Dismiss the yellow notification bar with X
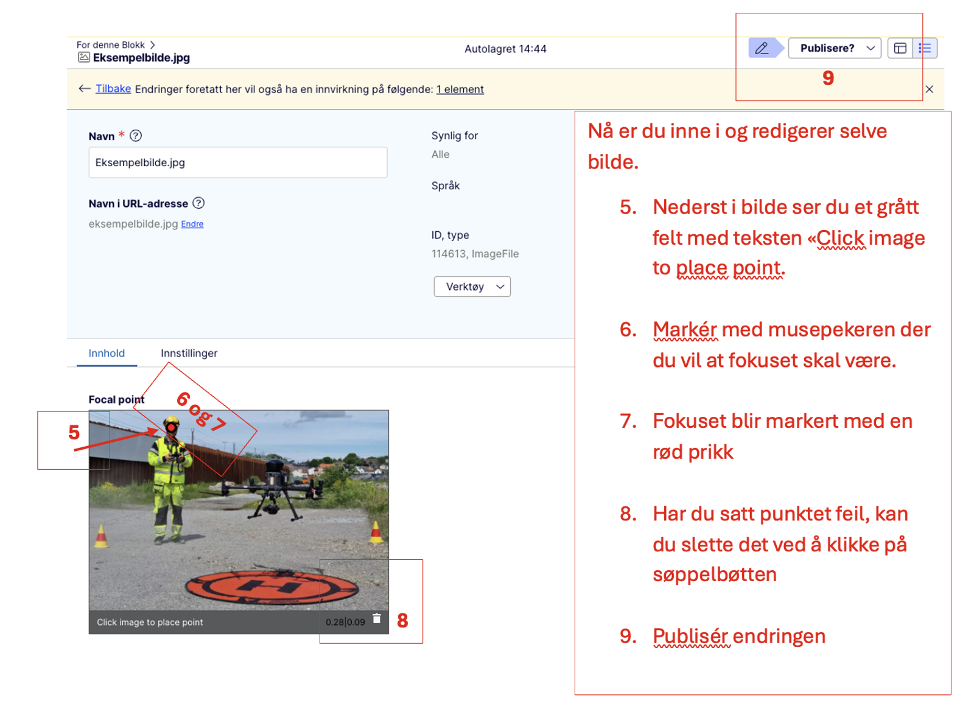The height and width of the screenshot is (712, 974). coord(929,89)
